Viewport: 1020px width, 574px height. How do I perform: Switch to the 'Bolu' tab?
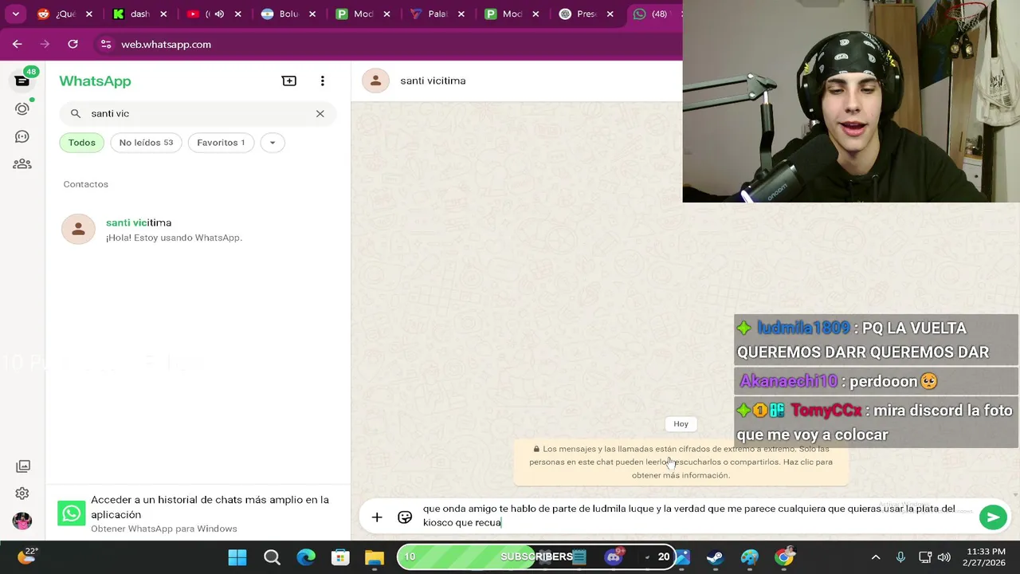tap(288, 14)
